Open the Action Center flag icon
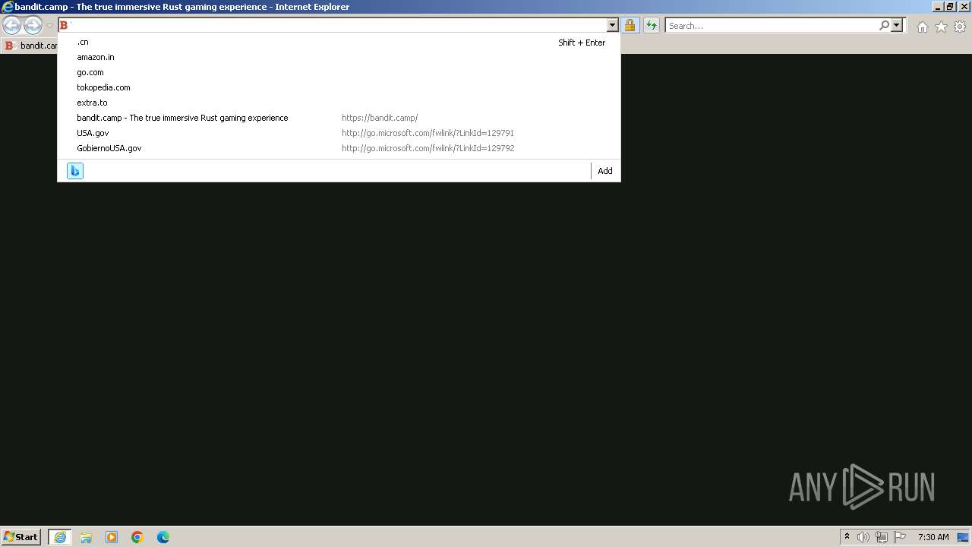 point(900,537)
